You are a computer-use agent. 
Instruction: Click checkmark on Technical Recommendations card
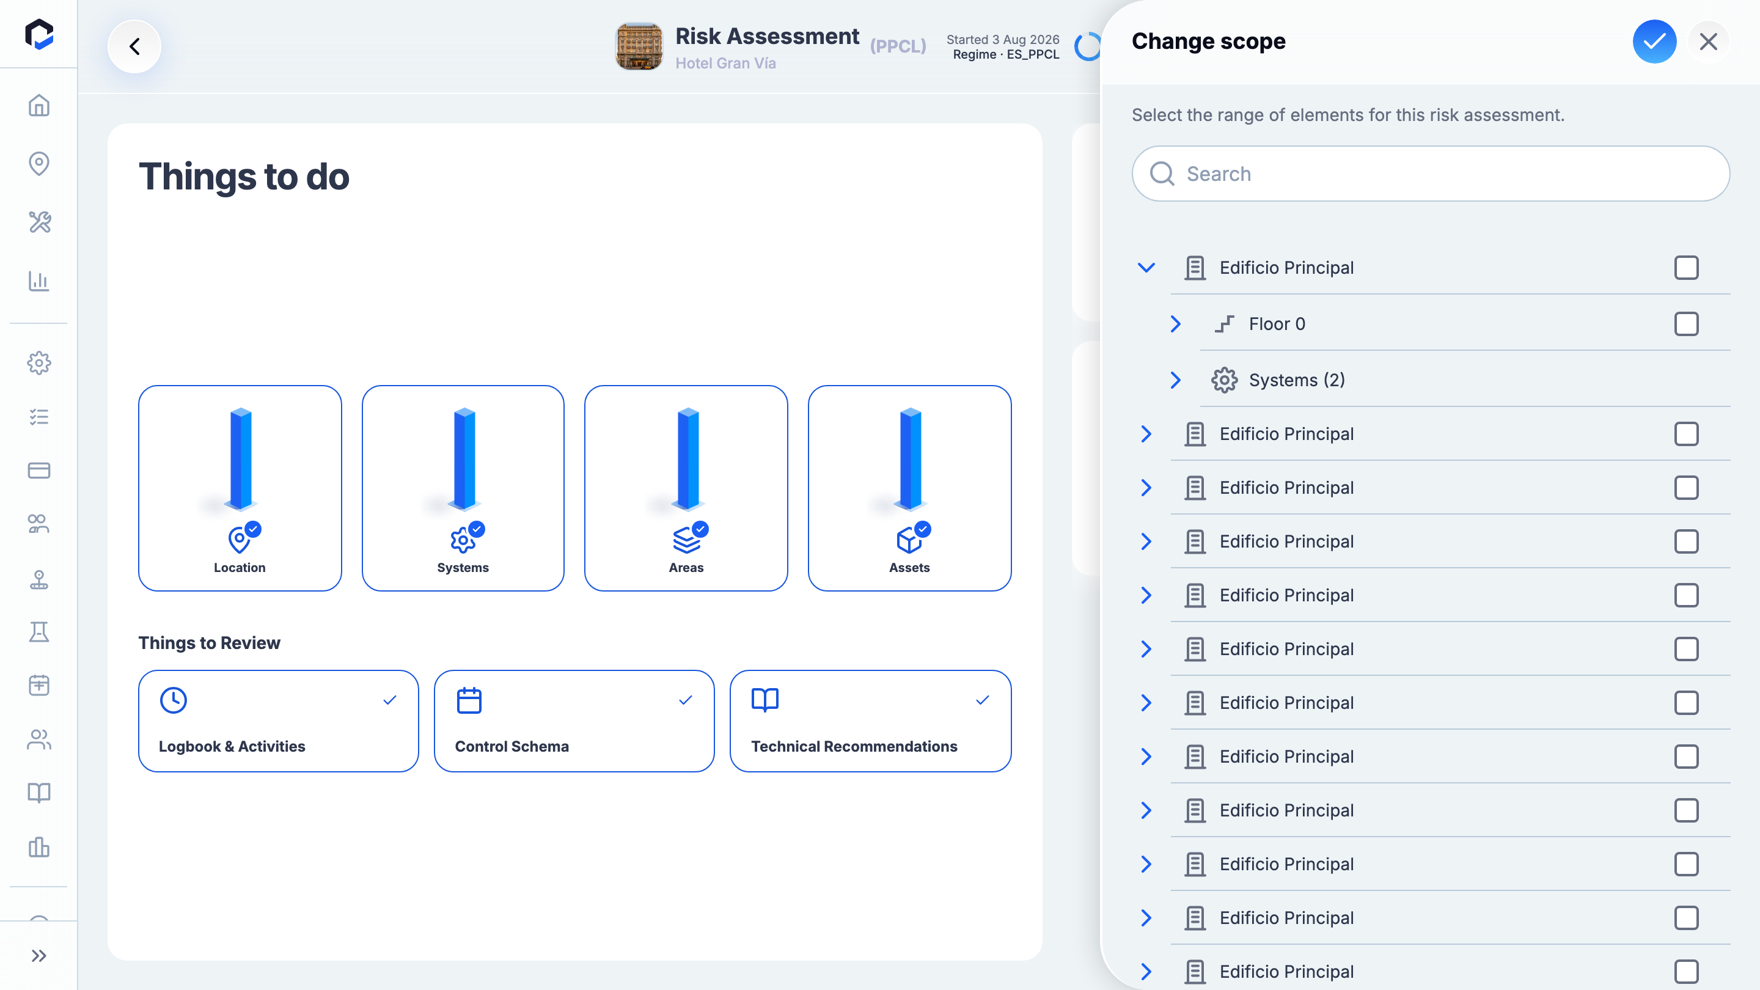983,700
